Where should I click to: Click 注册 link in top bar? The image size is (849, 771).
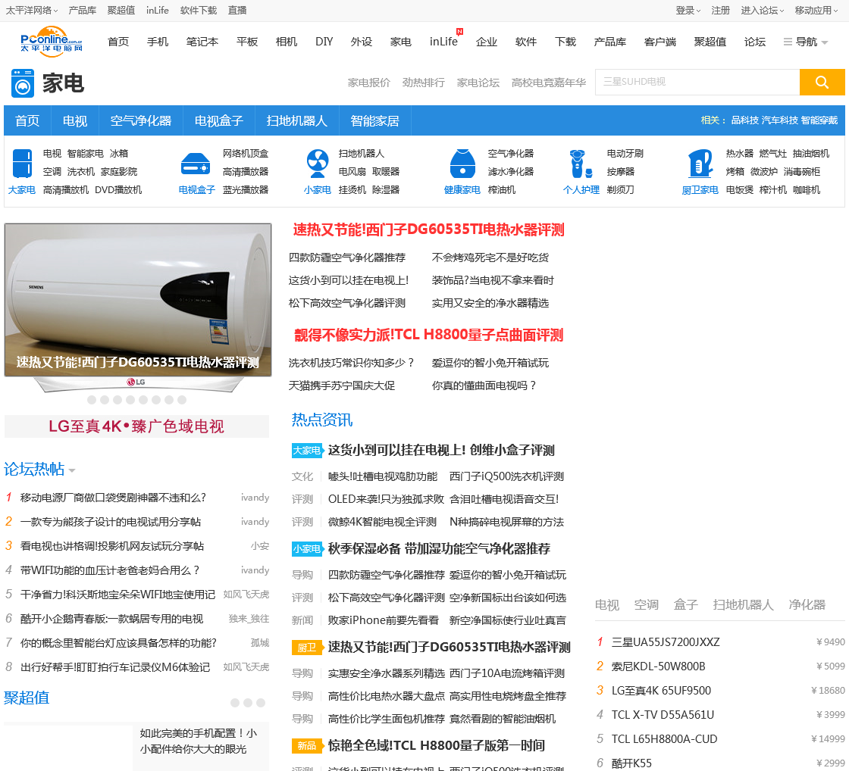point(720,11)
